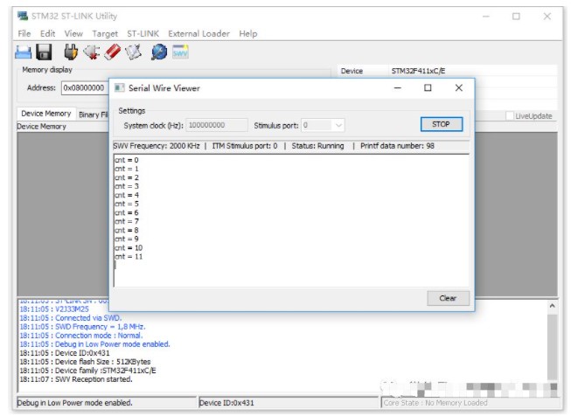
Task: Click the STM32 ST-LINK Utility app icon
Action: coord(23,16)
